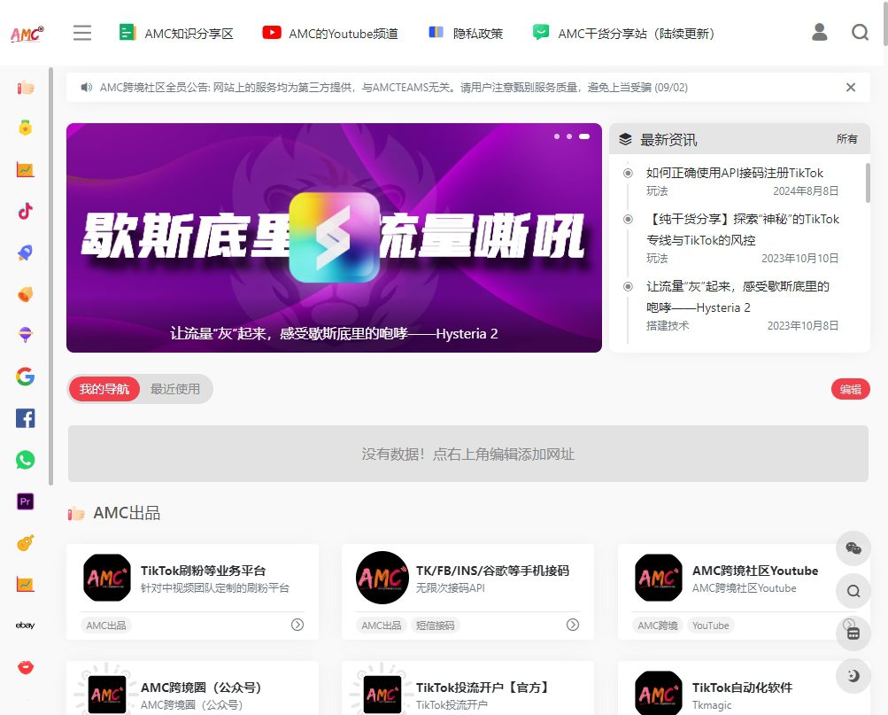Select the guitar icon in sidebar
The width and height of the screenshot is (888, 715).
point(25,543)
